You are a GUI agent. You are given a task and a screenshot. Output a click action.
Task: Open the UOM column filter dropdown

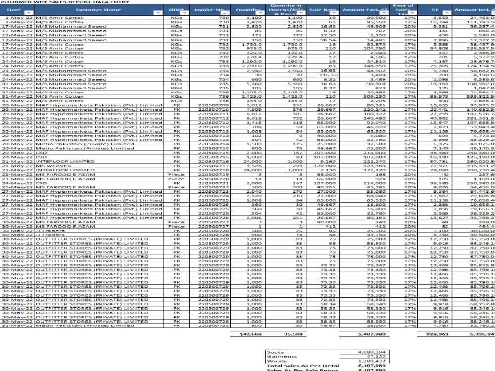(184, 13)
